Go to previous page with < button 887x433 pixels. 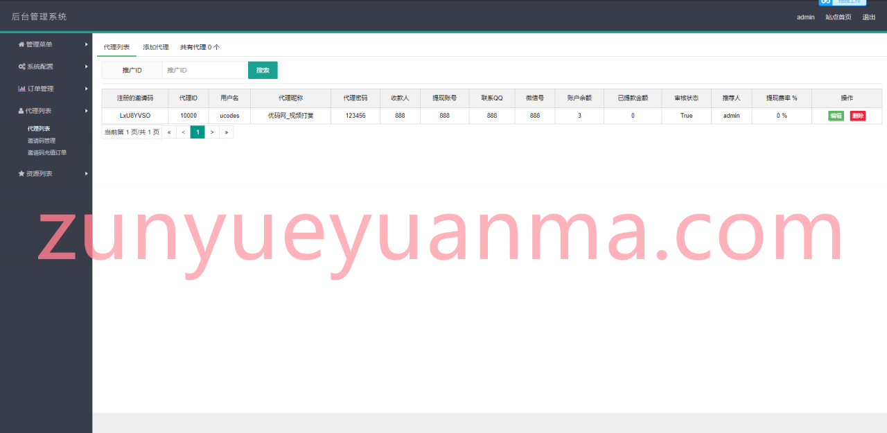click(x=183, y=132)
